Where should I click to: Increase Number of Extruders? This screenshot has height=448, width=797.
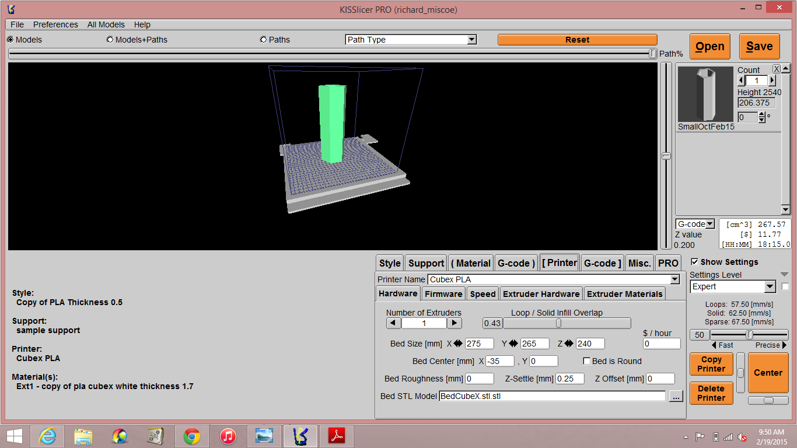tap(454, 323)
